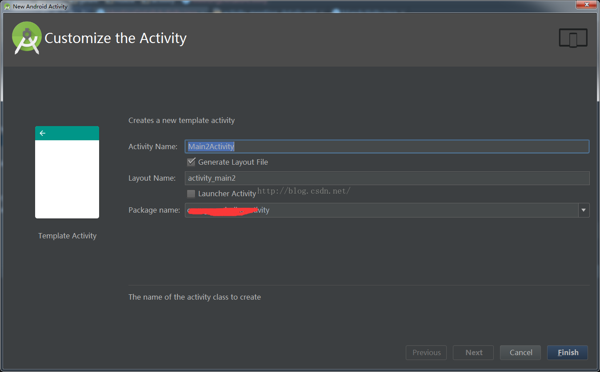Click into the Layout Name field
Image resolution: width=600 pixels, height=372 pixels.
click(387, 178)
